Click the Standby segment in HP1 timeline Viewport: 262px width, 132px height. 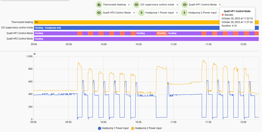[x=161, y=33]
